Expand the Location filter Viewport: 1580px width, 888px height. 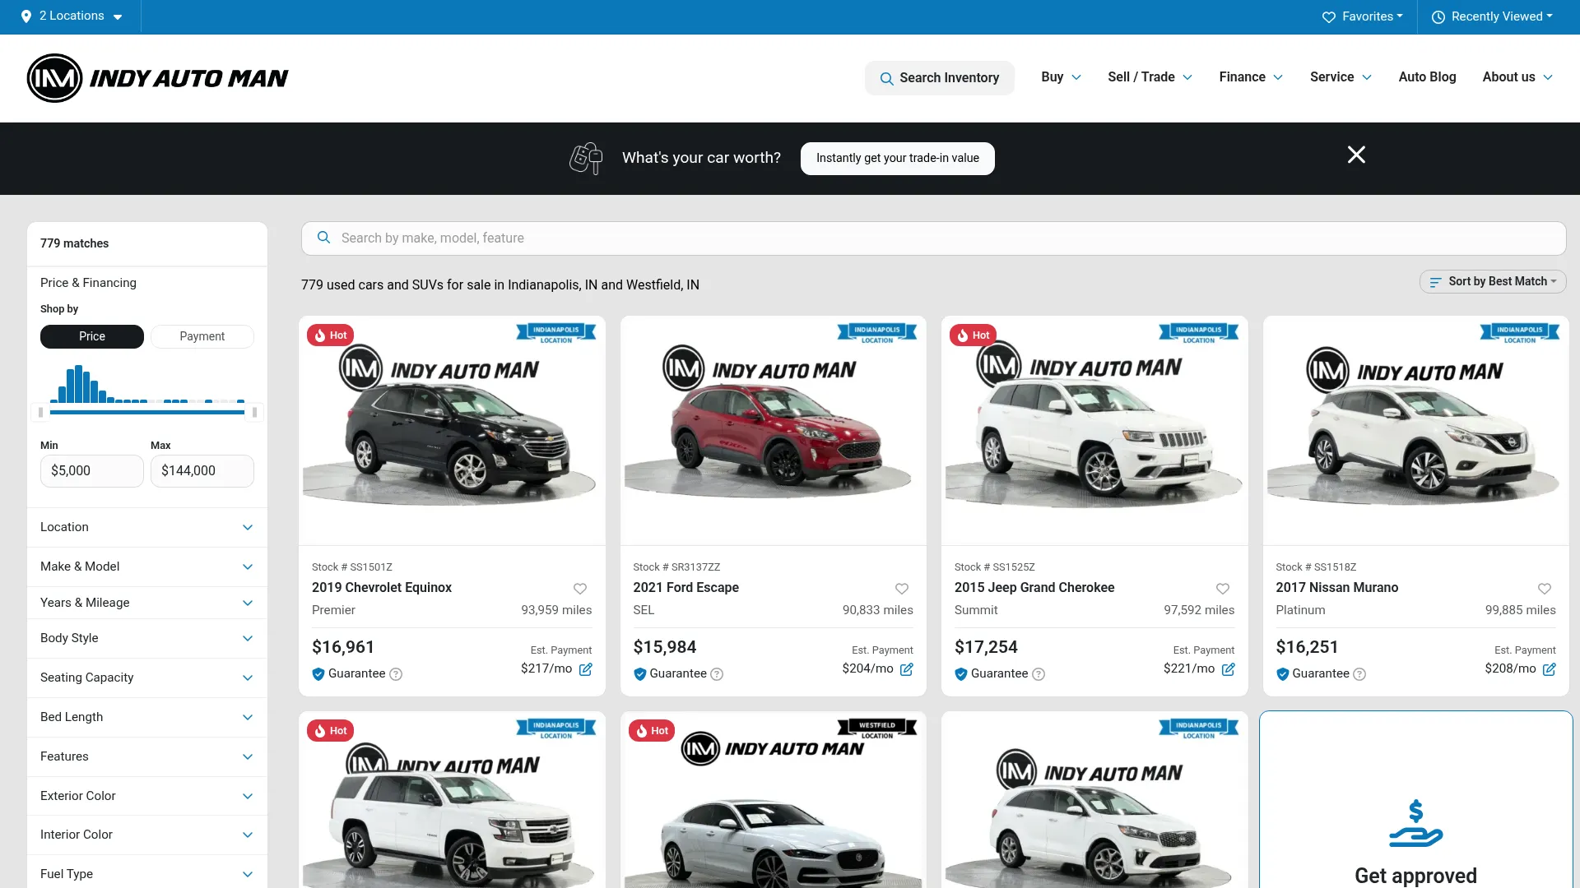click(147, 527)
